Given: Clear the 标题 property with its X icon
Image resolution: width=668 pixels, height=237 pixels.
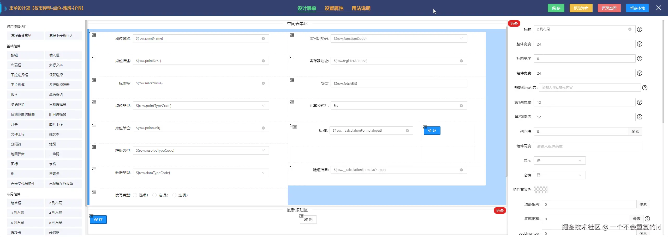Looking at the screenshot, I should 630,29.
